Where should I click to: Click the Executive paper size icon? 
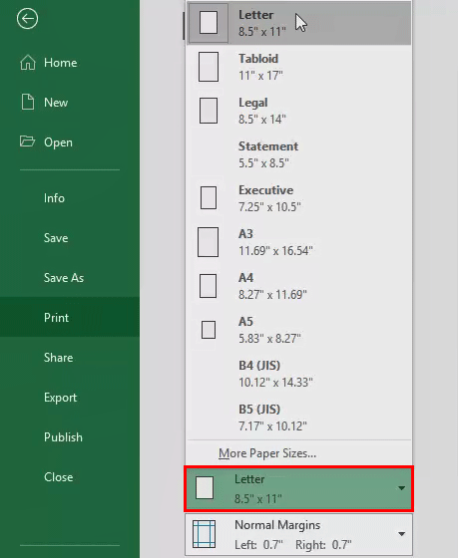point(209,198)
